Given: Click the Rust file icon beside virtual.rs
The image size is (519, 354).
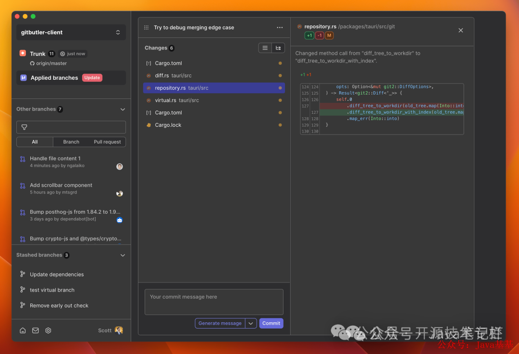Looking at the screenshot, I should (x=148, y=100).
